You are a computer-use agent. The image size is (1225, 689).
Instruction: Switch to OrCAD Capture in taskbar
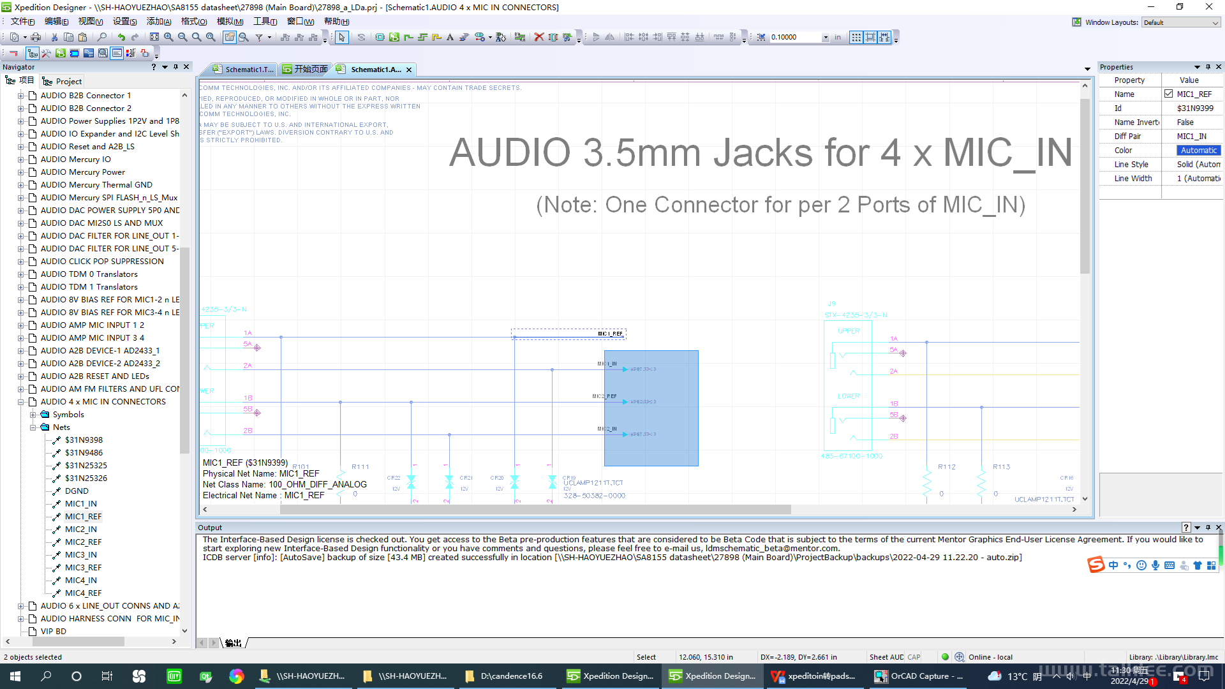(x=919, y=676)
